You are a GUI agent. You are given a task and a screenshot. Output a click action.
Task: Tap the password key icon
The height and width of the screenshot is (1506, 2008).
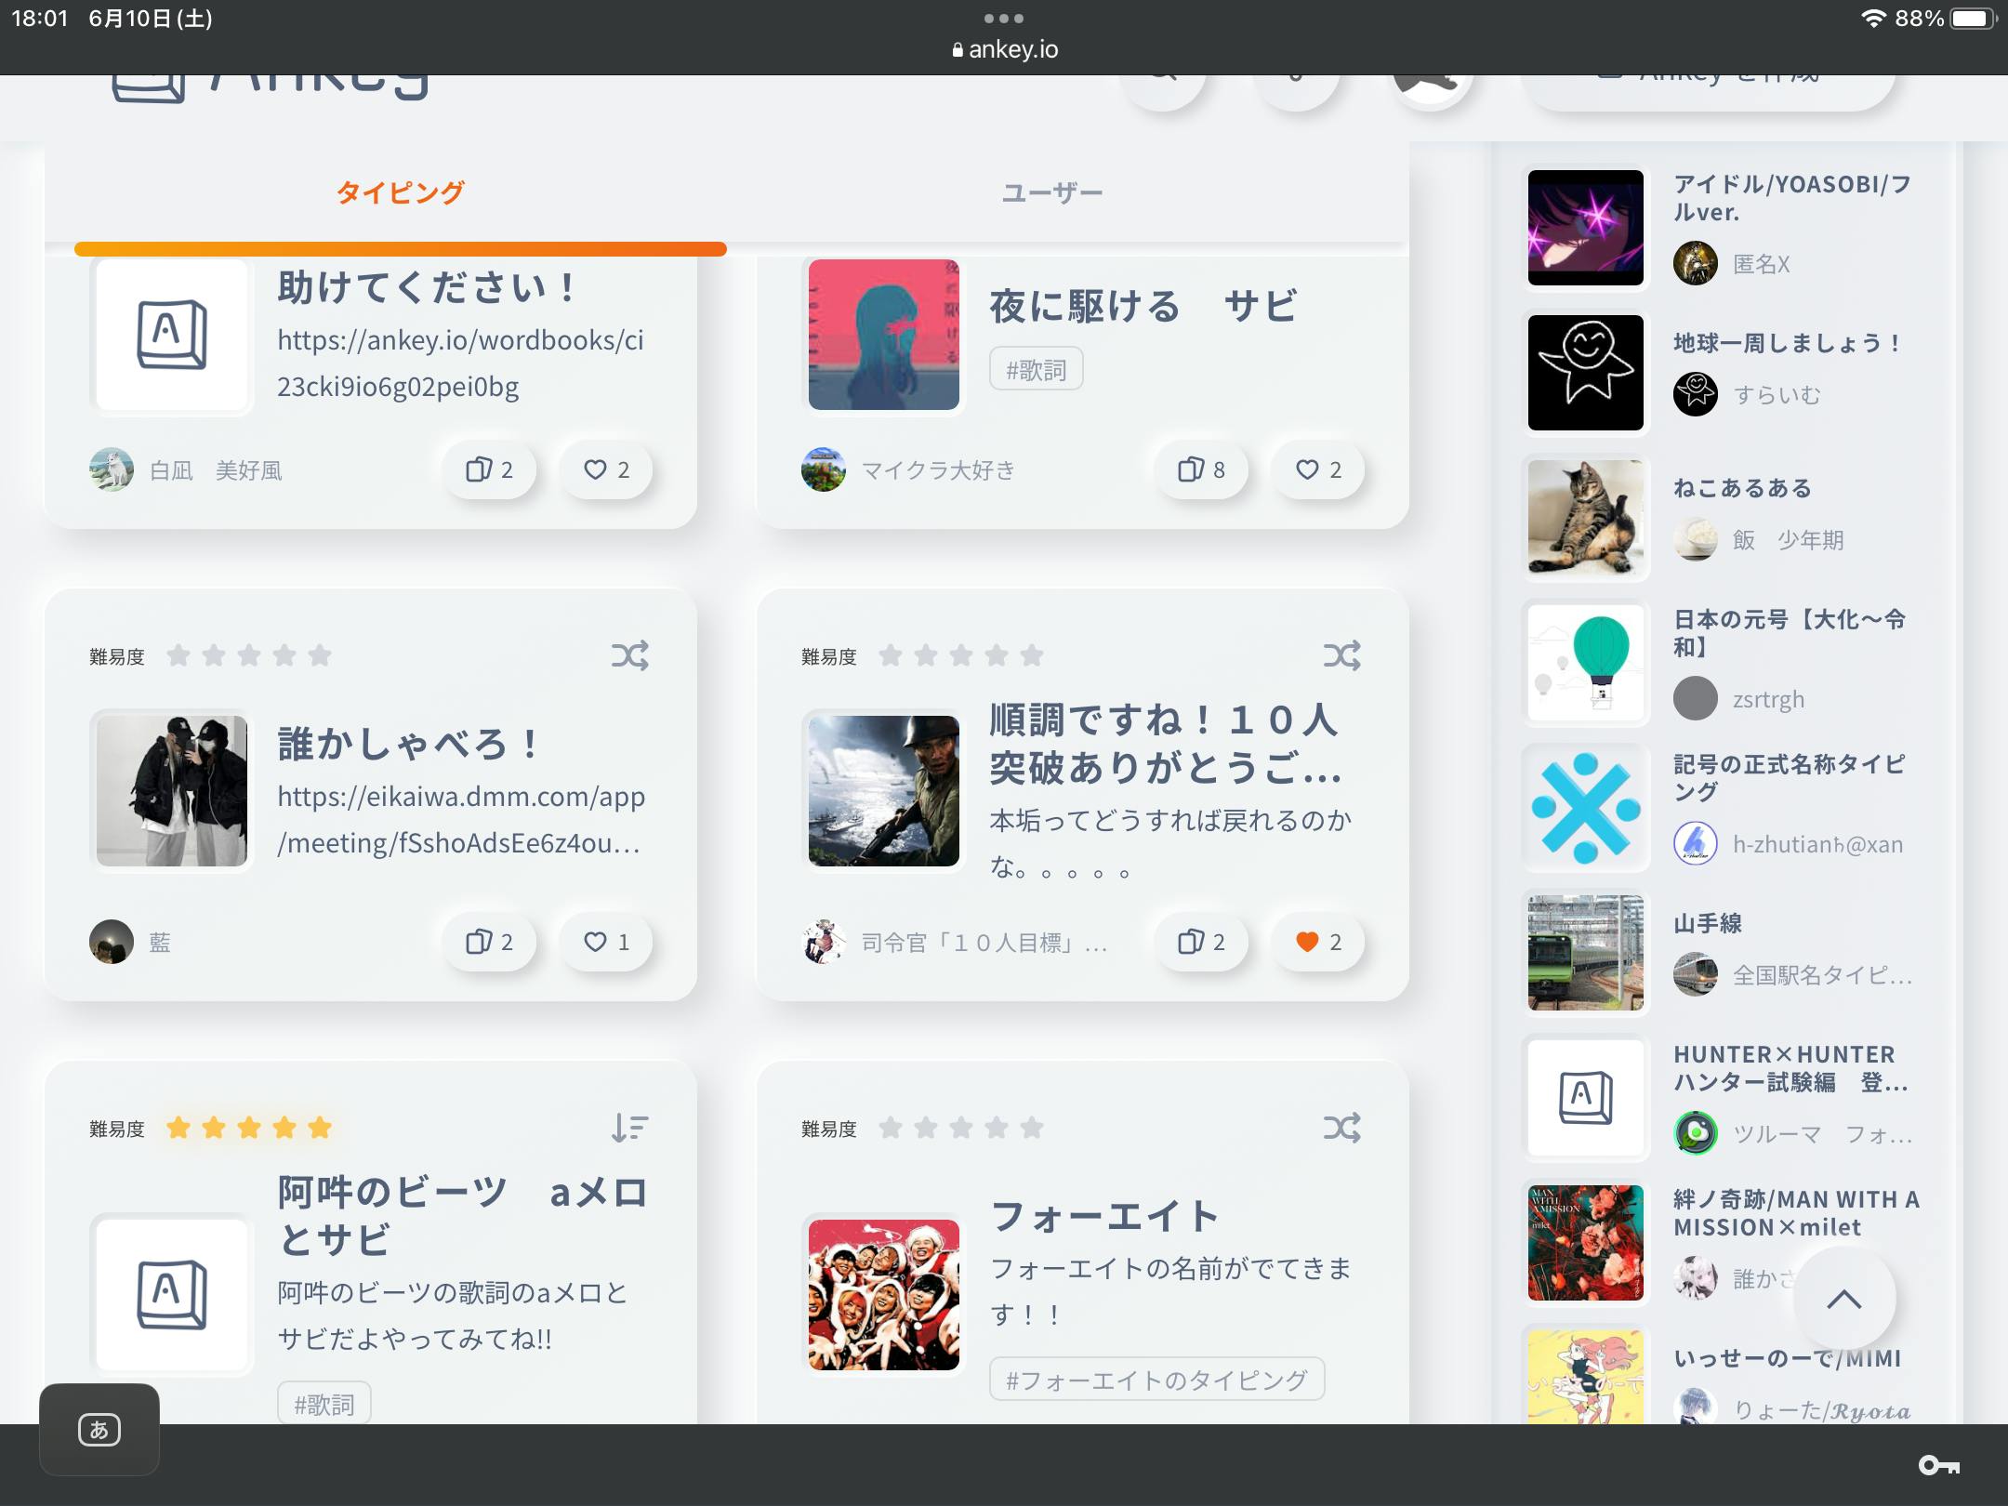(1938, 1465)
